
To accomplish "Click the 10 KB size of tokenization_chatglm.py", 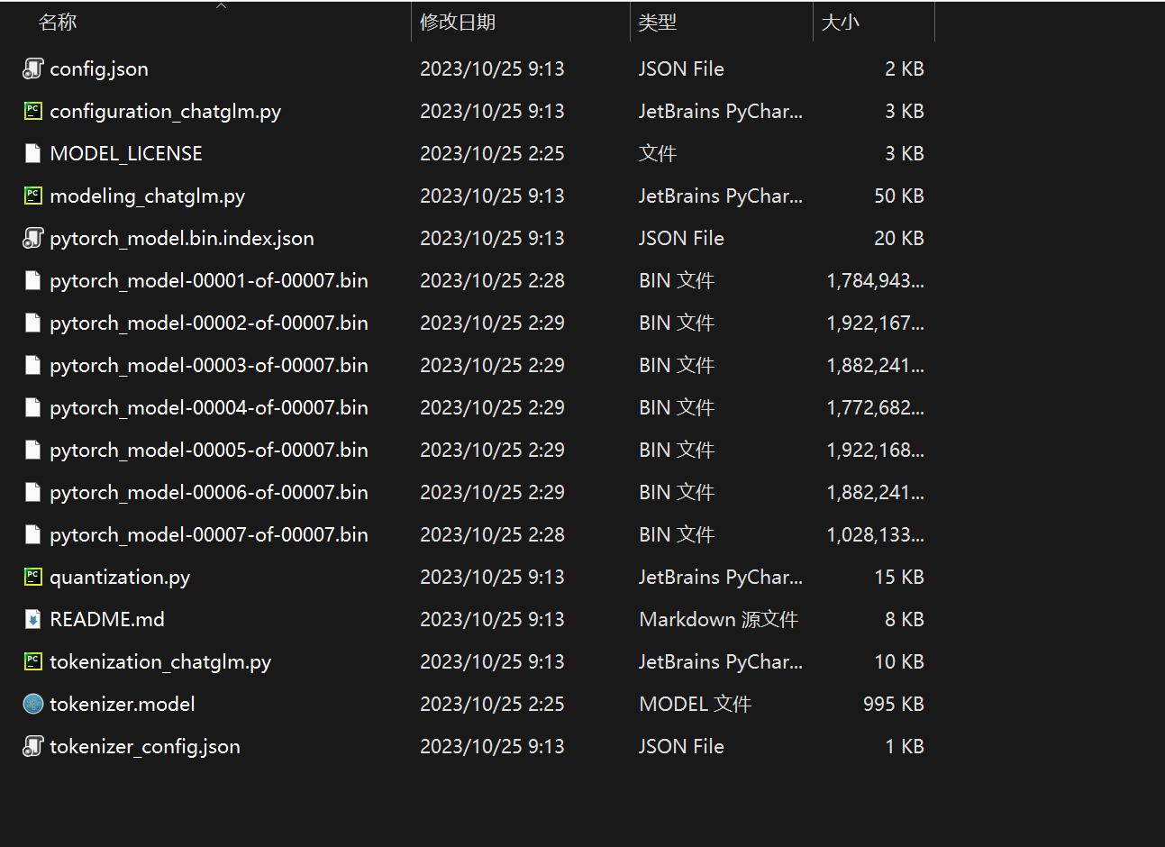I will (899, 661).
